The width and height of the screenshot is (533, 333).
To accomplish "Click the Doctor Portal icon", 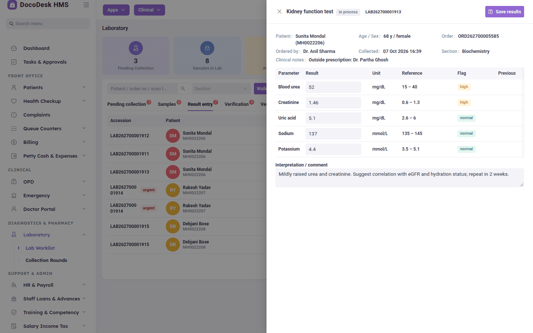I will tap(14, 209).
